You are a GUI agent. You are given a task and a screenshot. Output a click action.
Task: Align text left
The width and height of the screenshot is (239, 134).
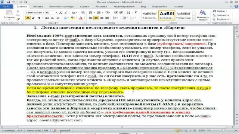click(90, 18)
